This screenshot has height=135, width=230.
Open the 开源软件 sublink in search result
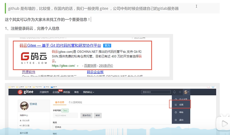point(29,72)
